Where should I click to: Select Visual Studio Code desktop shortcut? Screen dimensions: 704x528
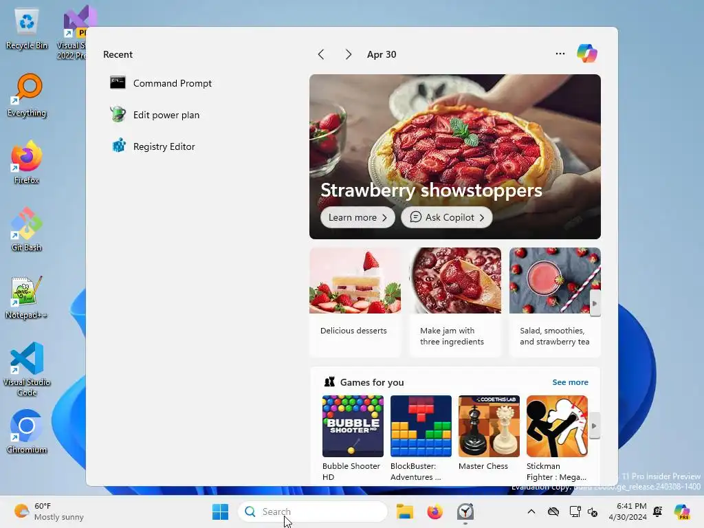click(27, 369)
